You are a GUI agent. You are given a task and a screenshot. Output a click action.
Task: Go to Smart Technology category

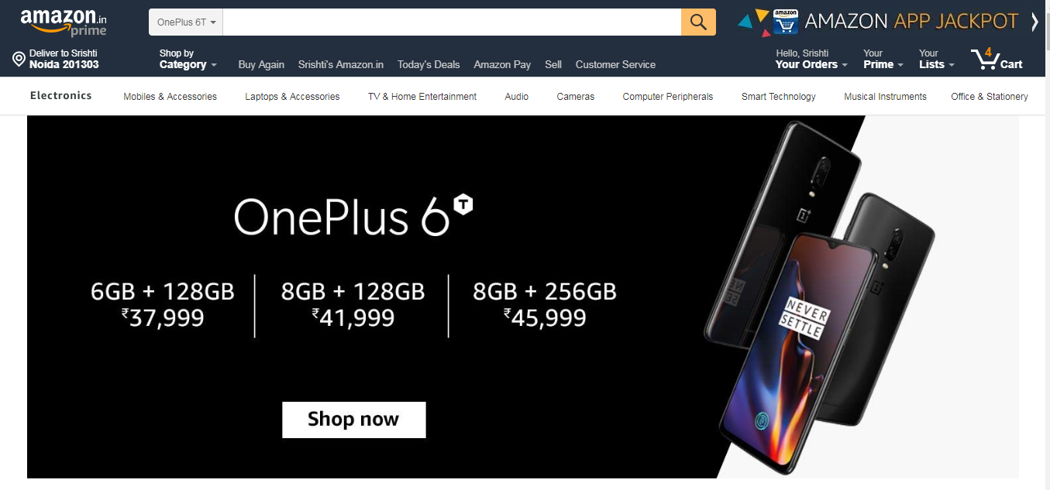[778, 97]
